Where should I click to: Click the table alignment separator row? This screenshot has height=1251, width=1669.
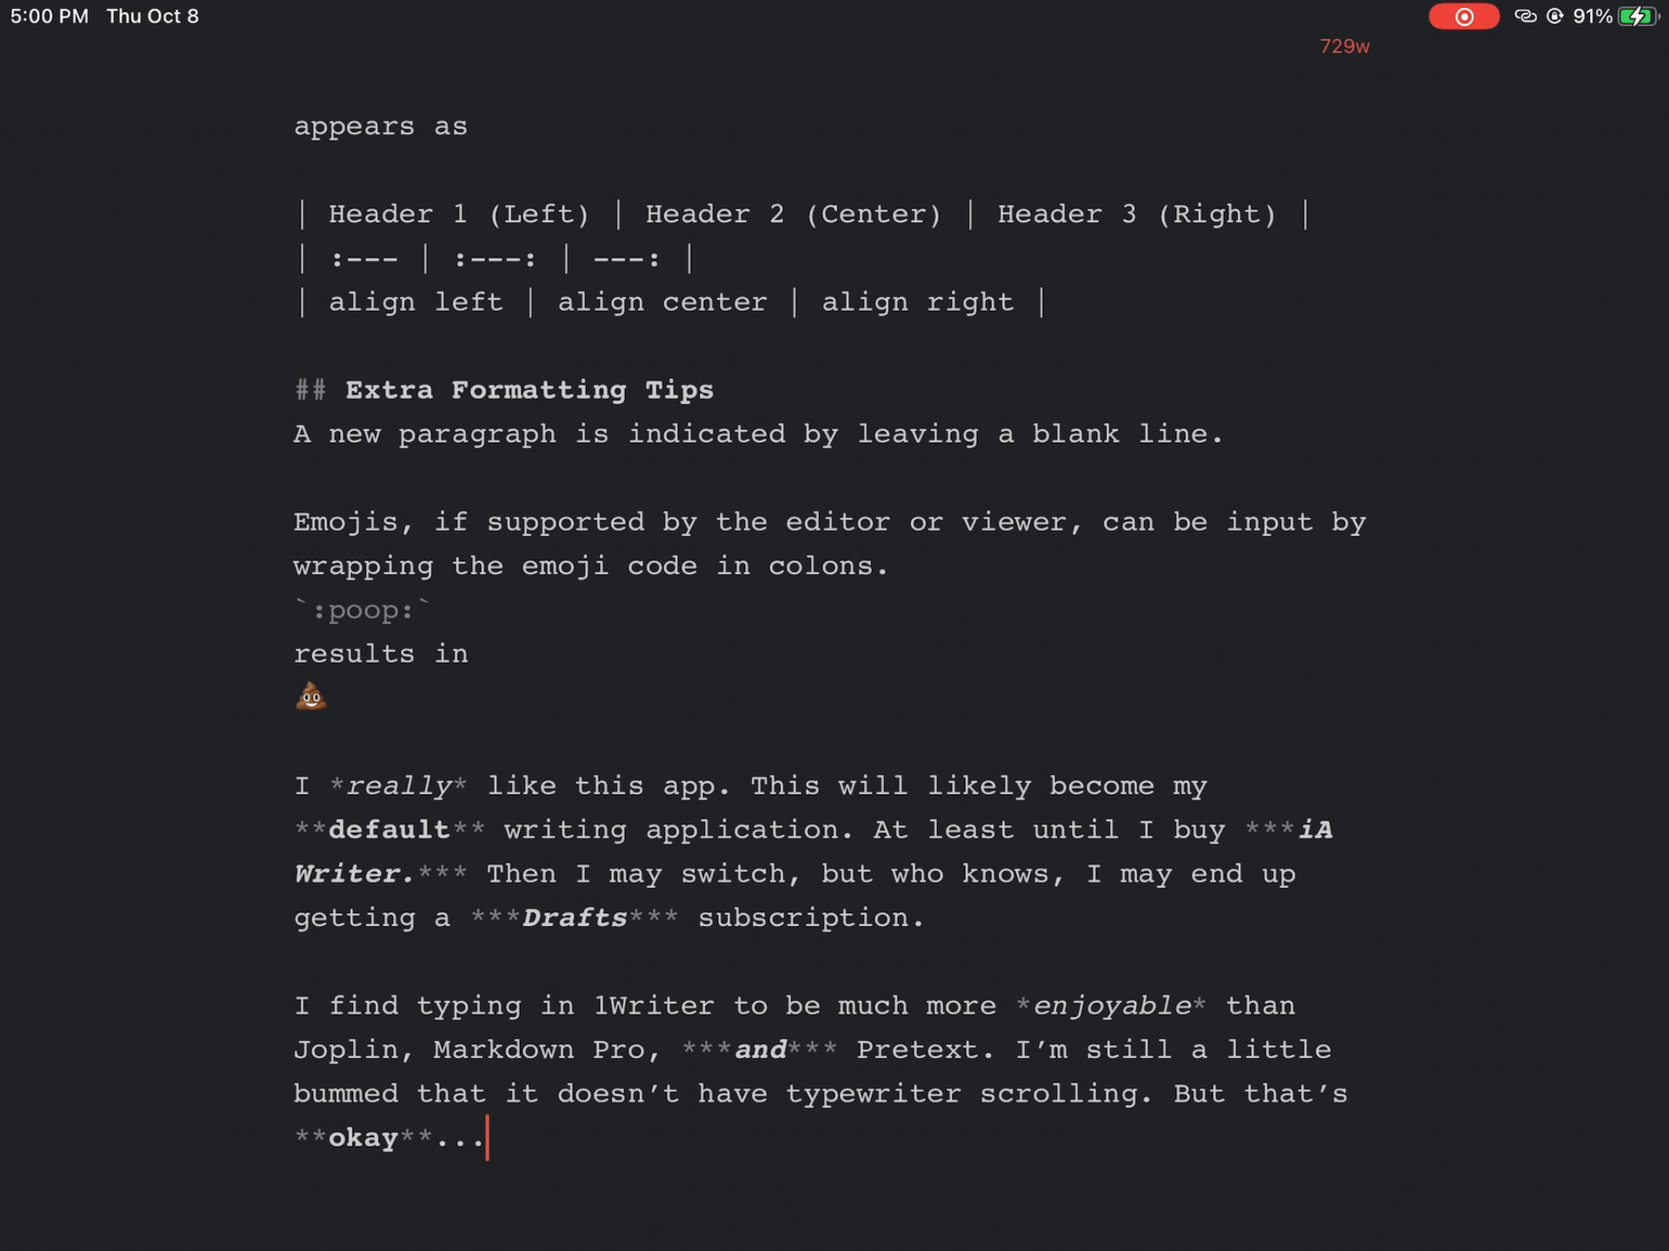coord(495,259)
